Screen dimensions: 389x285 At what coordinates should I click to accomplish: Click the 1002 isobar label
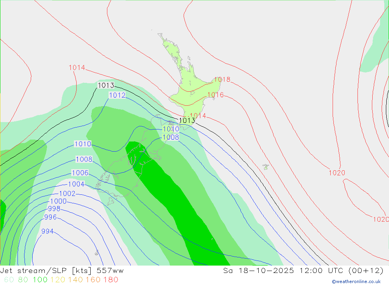67,194
